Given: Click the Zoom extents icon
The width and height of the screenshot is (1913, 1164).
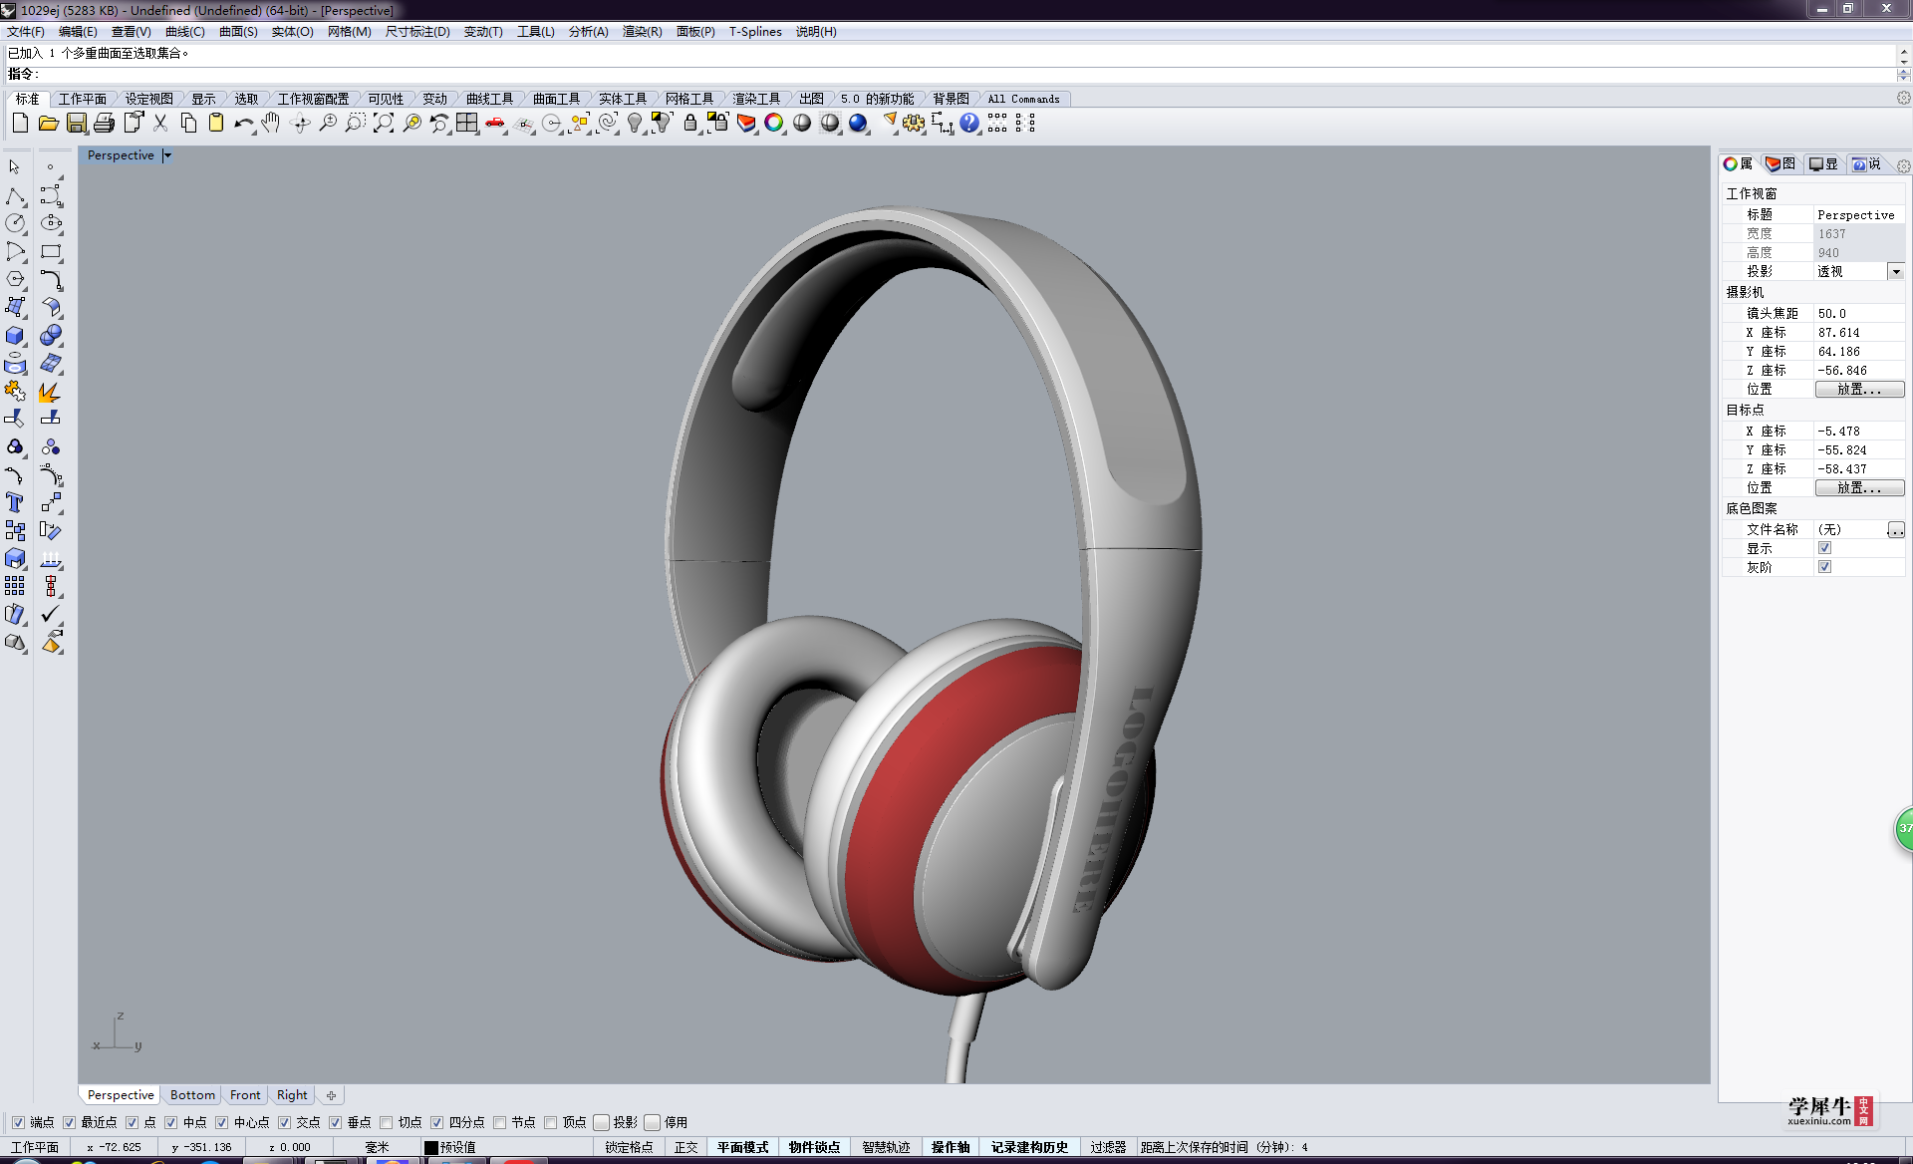Looking at the screenshot, I should tap(384, 123).
